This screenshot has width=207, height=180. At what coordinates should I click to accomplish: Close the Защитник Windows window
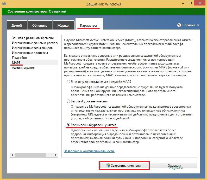(200, 3)
